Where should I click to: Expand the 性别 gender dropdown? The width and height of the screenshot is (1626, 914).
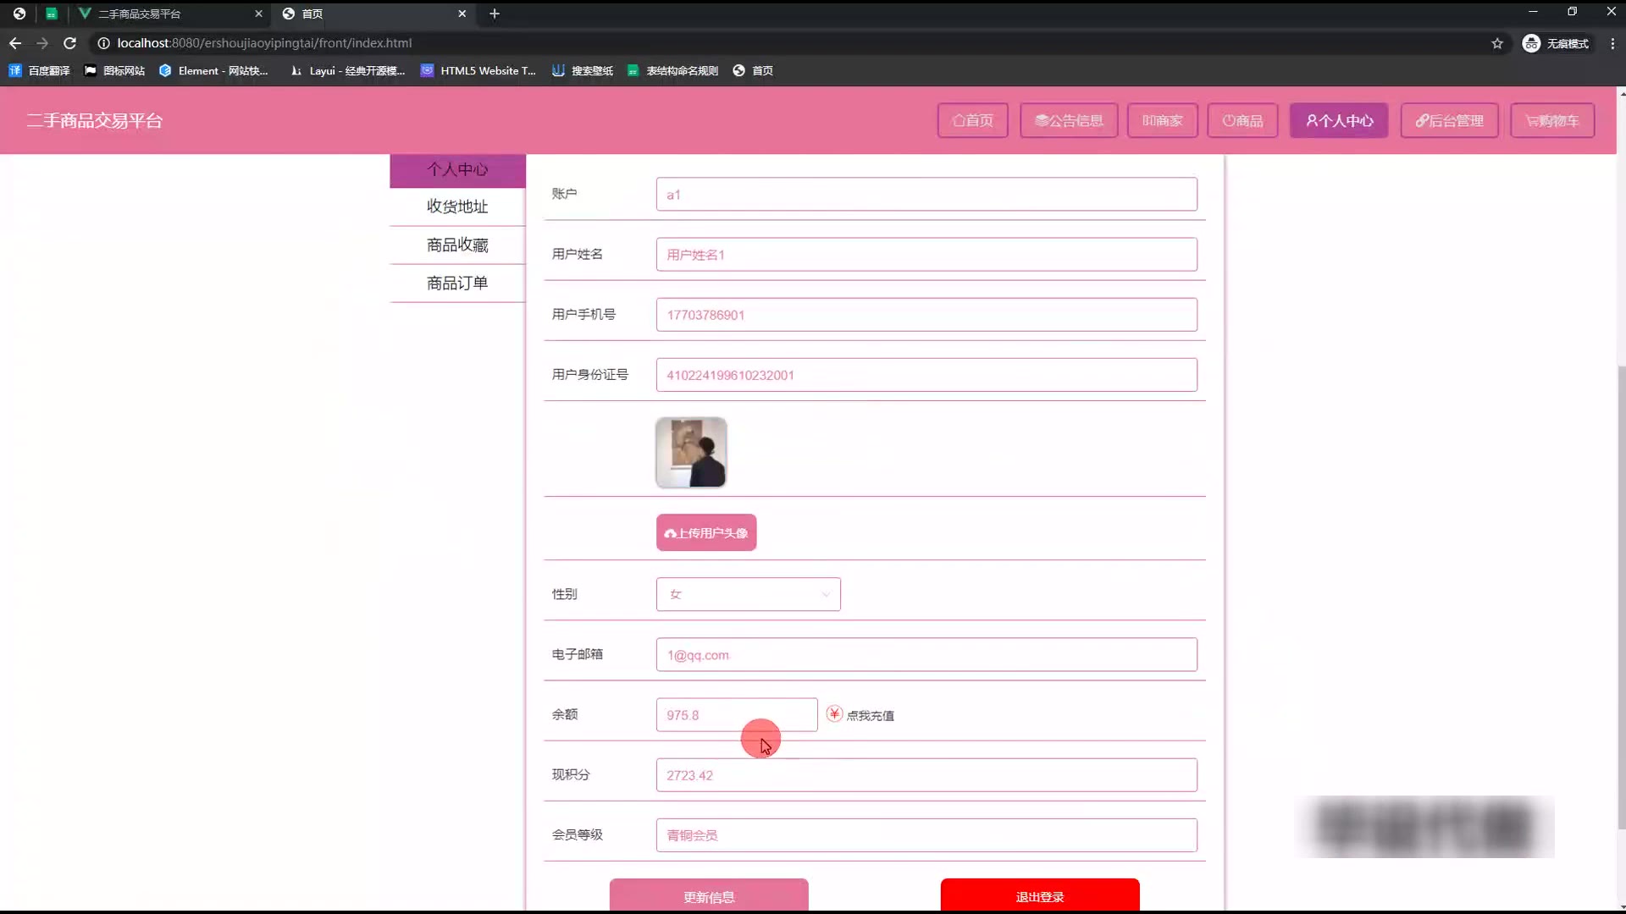click(x=748, y=594)
